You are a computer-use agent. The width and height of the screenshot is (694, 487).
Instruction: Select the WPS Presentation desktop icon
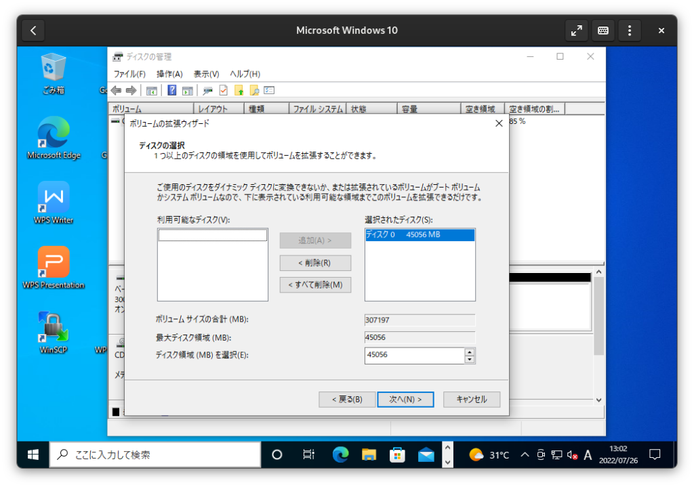tap(54, 268)
